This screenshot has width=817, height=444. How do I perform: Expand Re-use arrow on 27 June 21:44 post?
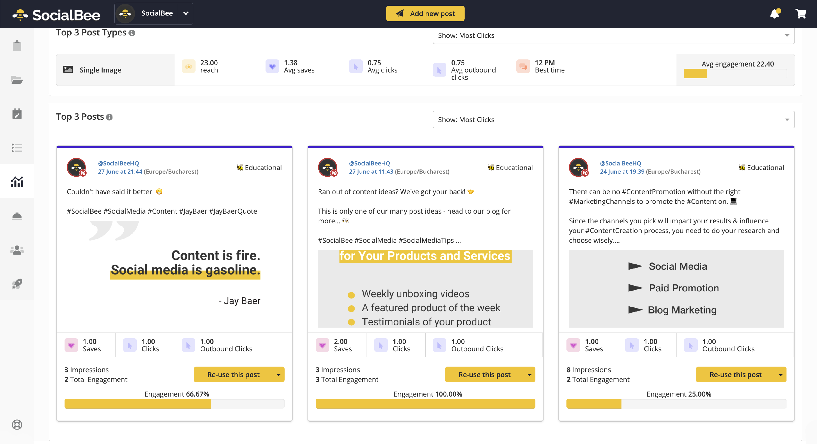(279, 374)
